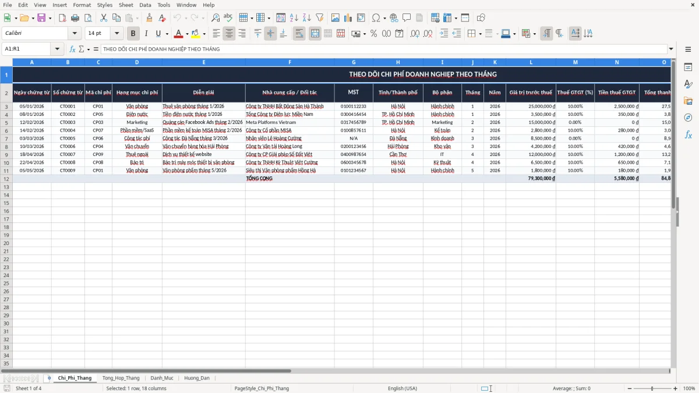Open sidebar Functions fx icon
Screen dimensions: 699x393
[x=688, y=134]
